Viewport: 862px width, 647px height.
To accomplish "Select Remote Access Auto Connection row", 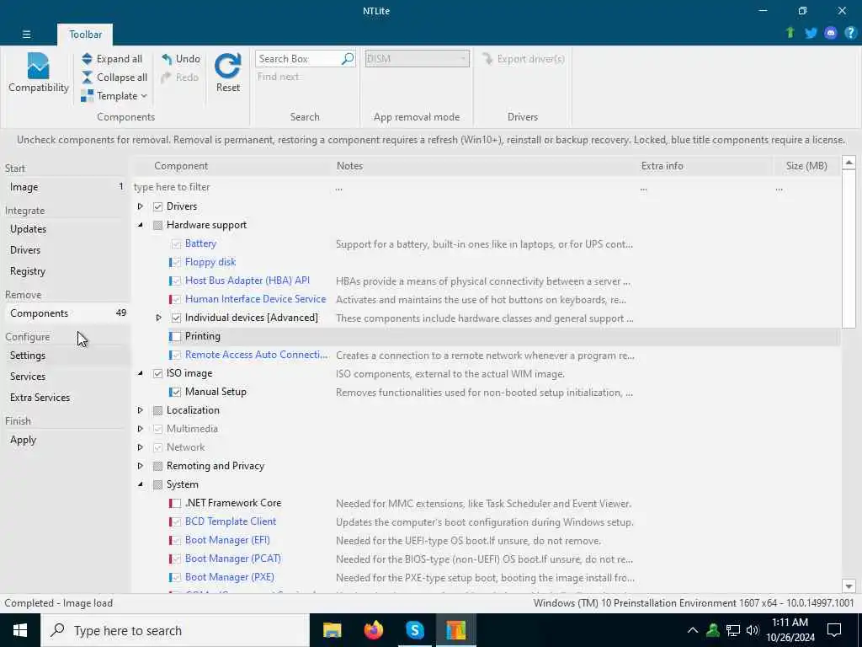I will pyautogui.click(x=487, y=355).
